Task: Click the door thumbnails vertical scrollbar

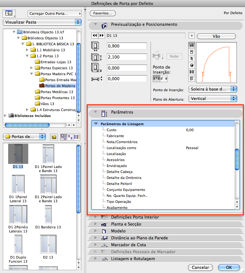Action: (78, 179)
